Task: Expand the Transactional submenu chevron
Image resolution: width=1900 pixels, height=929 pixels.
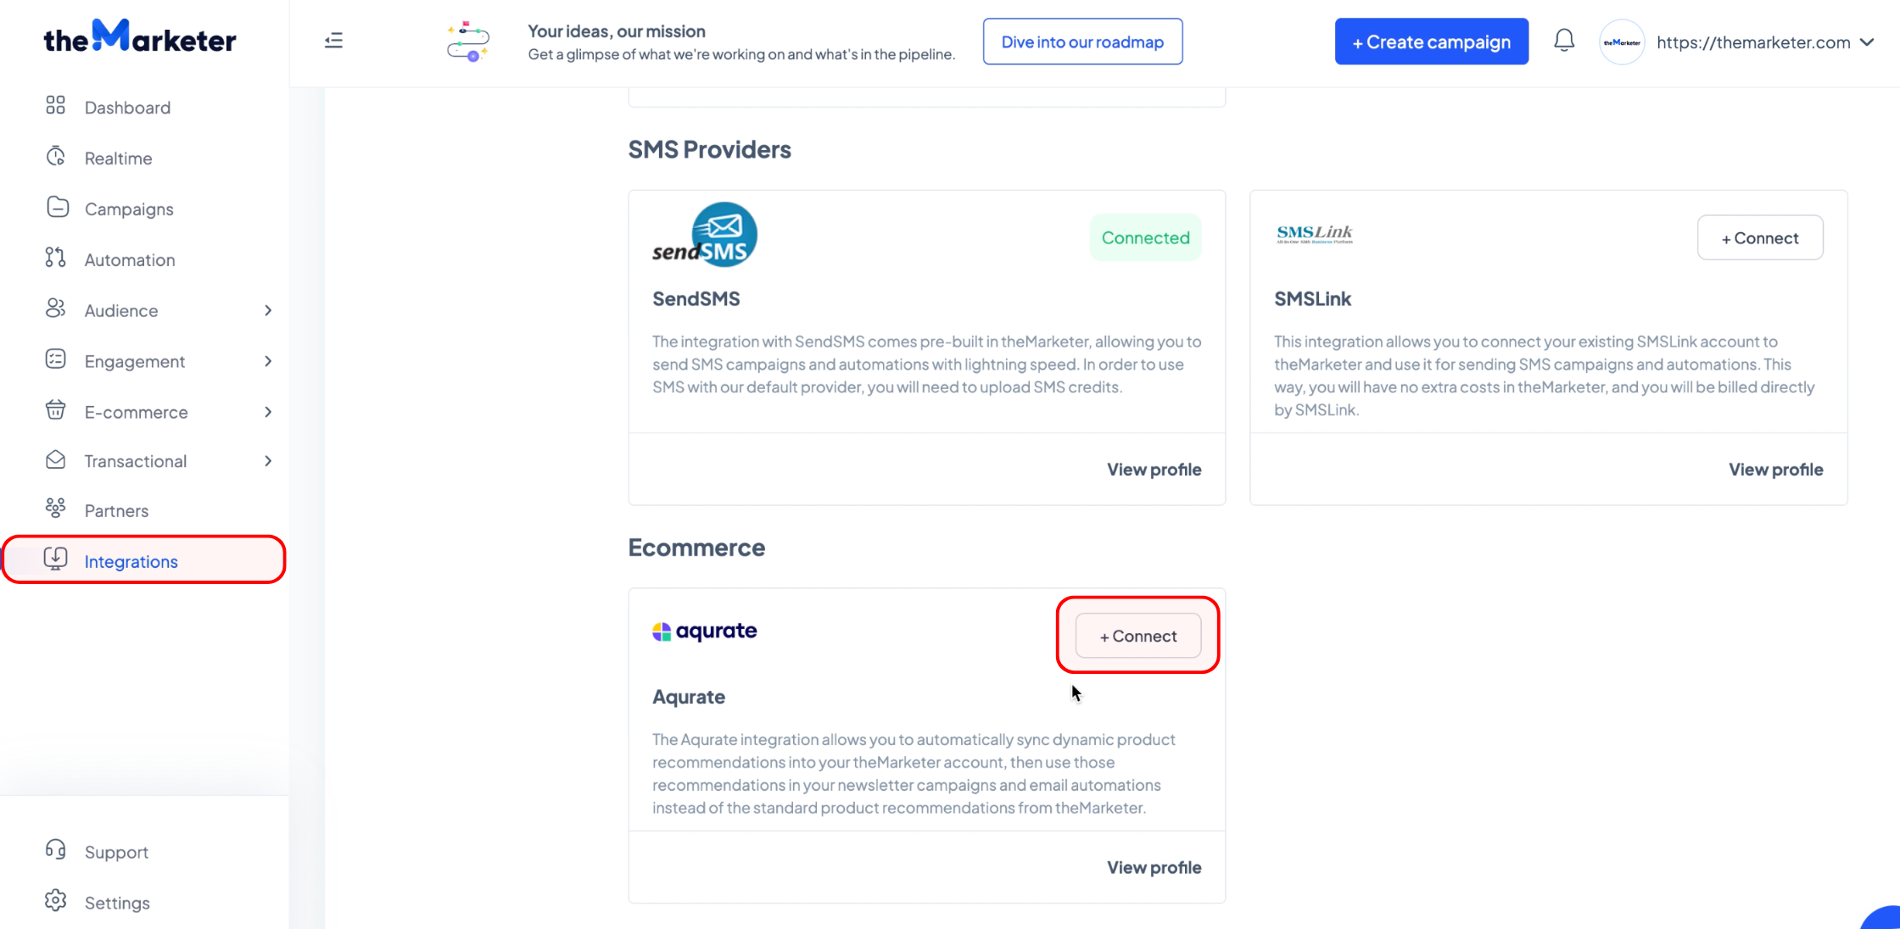Action: [x=268, y=461]
